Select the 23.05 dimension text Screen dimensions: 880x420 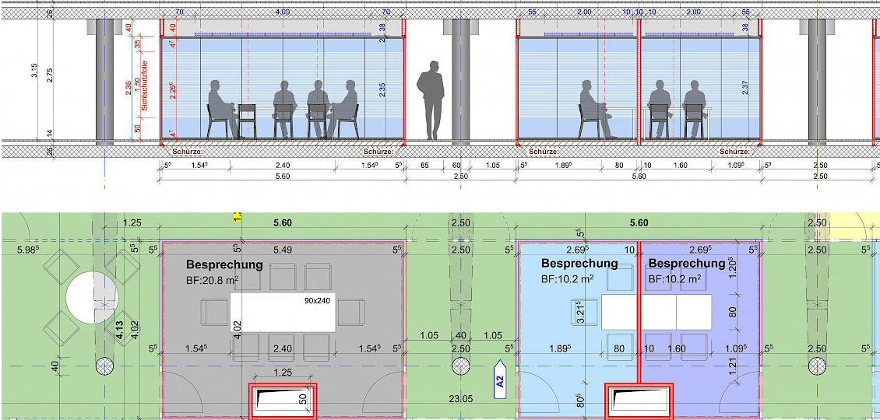coord(461,400)
